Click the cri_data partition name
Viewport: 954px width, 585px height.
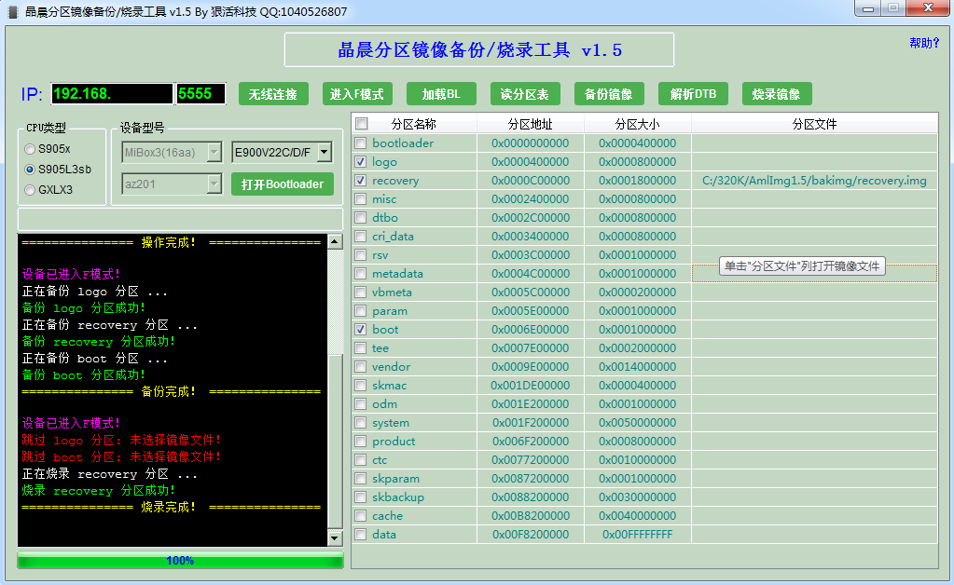click(x=393, y=237)
